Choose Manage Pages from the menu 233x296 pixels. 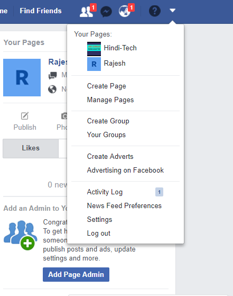coord(110,100)
